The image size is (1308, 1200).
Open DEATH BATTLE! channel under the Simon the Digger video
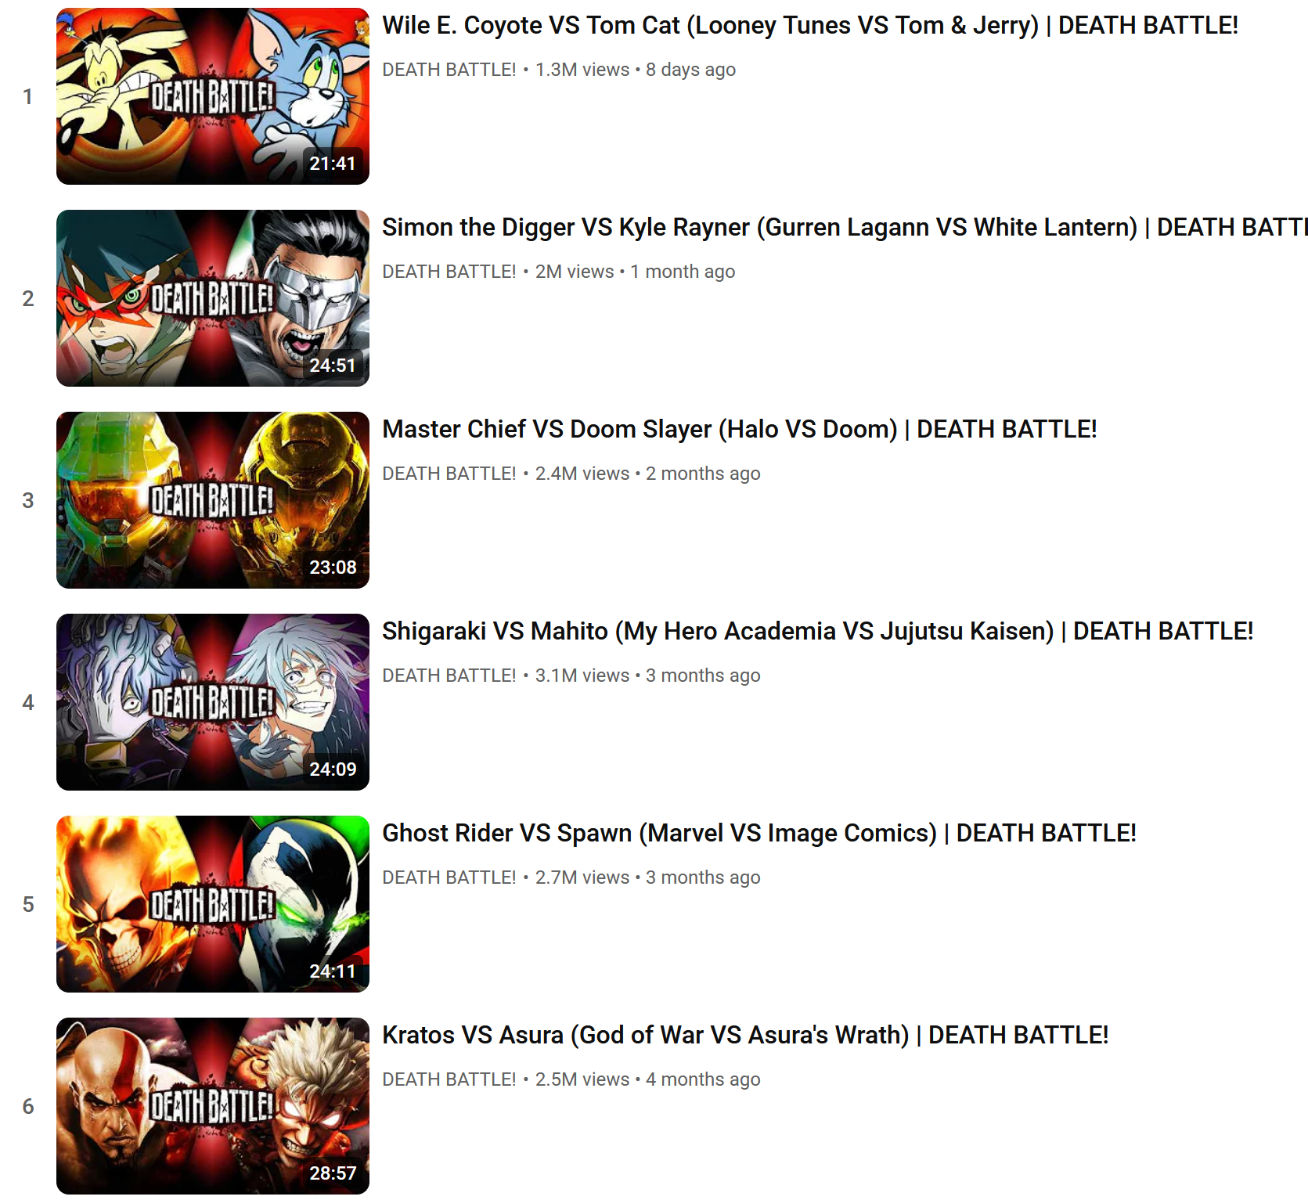(449, 272)
